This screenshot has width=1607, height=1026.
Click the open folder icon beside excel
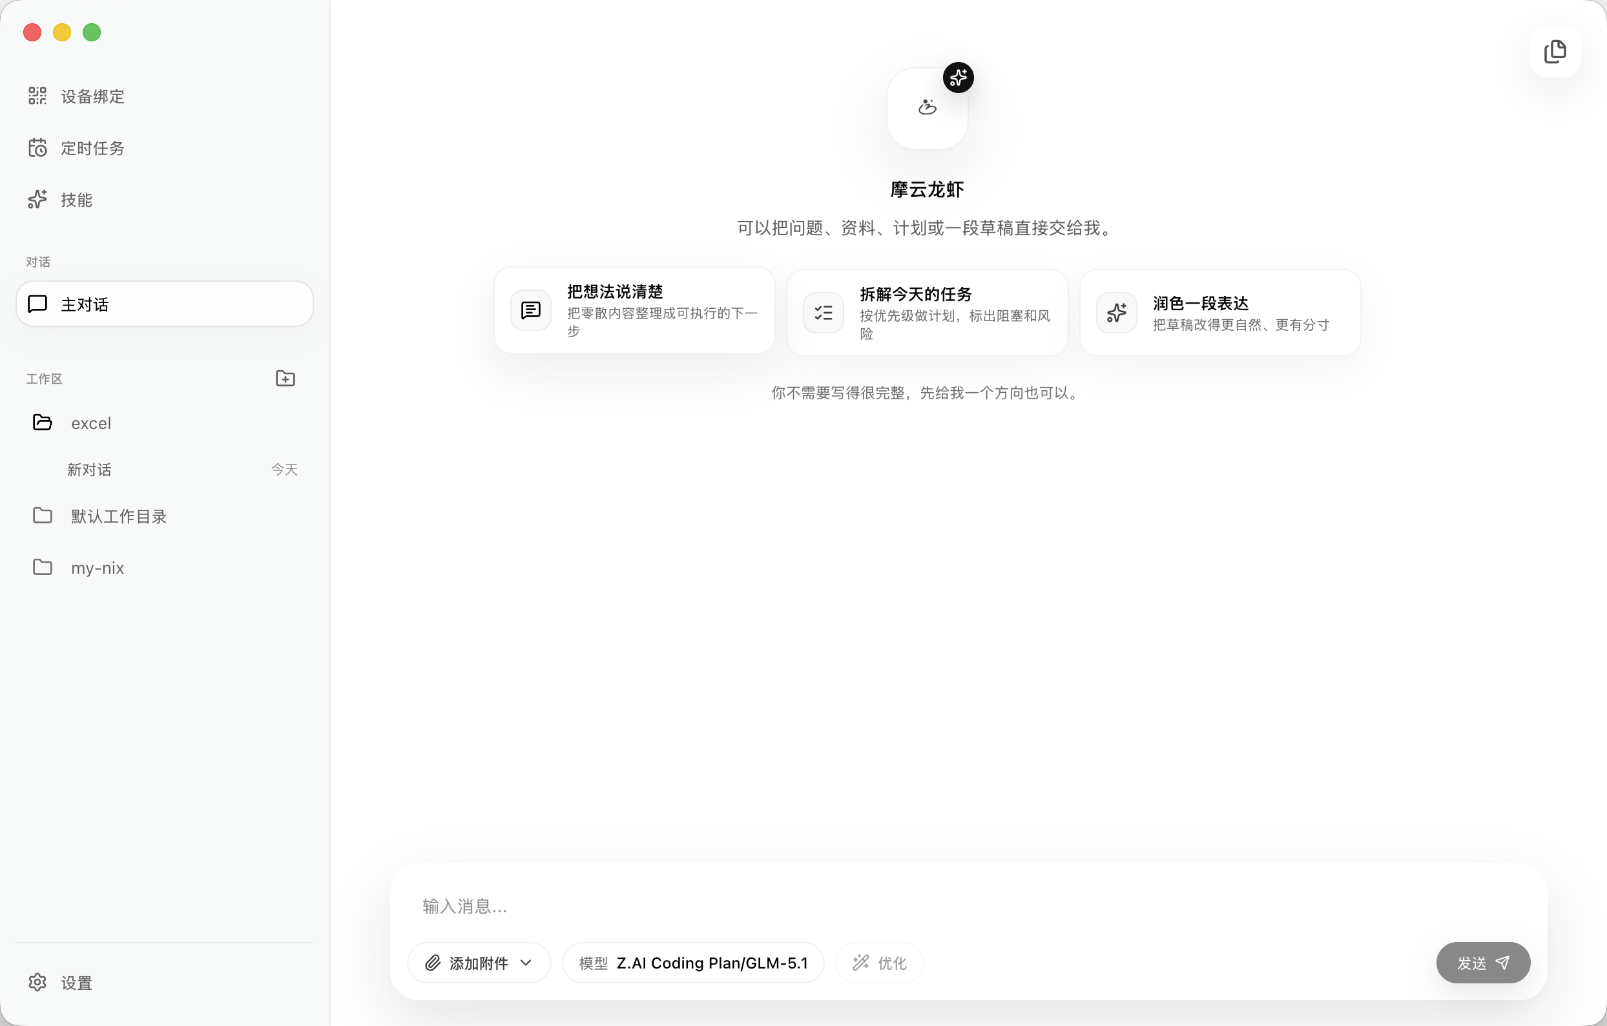[x=42, y=423]
